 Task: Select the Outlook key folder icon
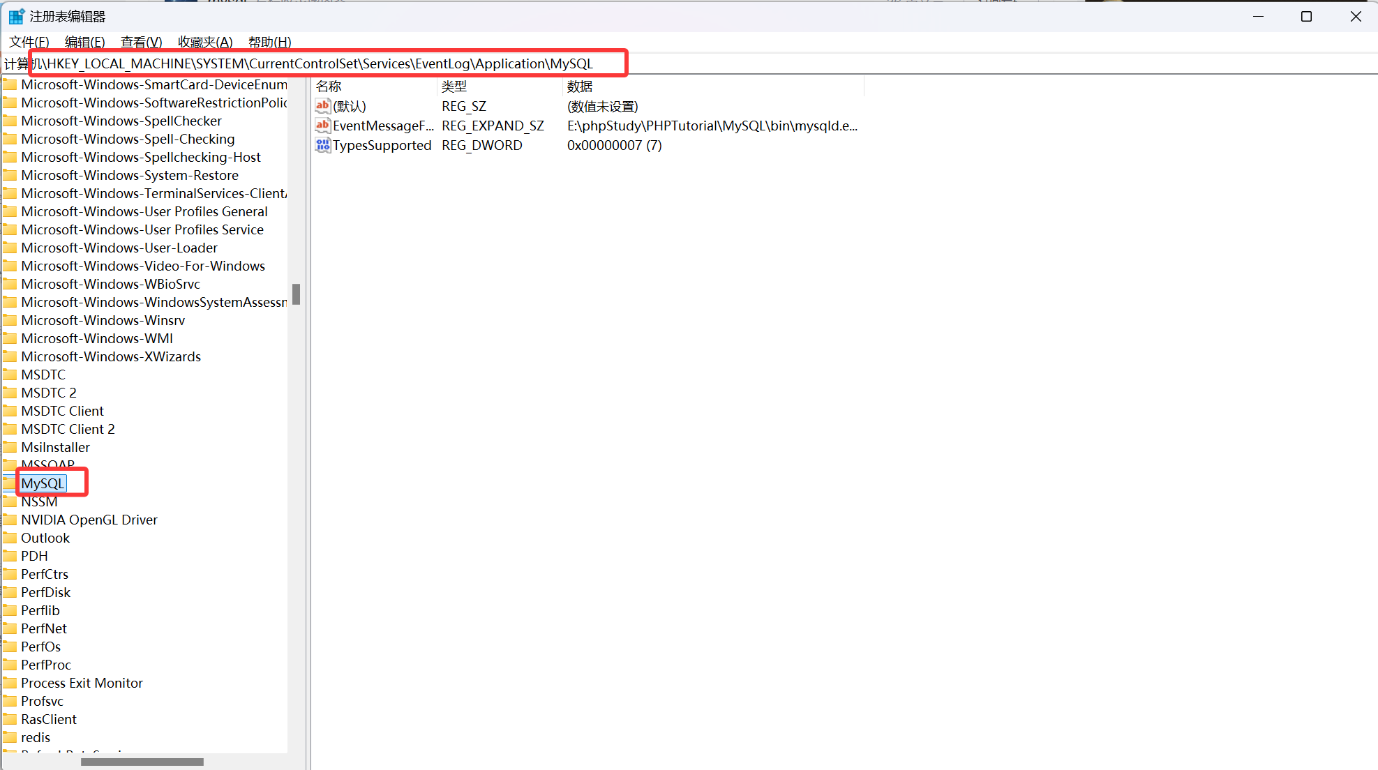pyautogui.click(x=10, y=537)
